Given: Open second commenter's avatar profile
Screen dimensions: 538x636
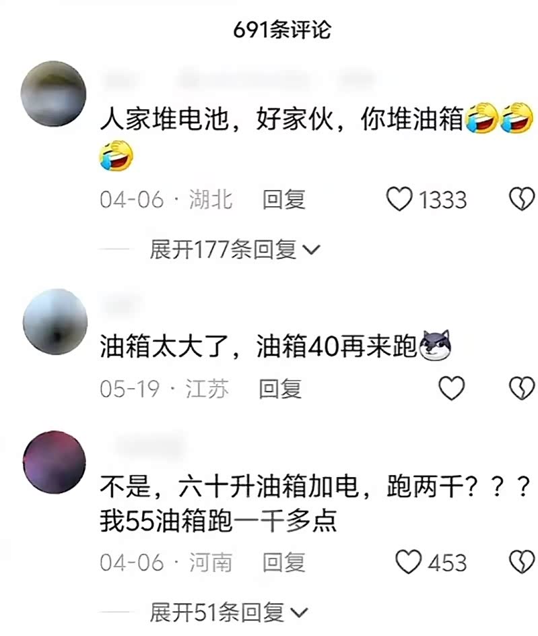Looking at the screenshot, I should pos(55,321).
